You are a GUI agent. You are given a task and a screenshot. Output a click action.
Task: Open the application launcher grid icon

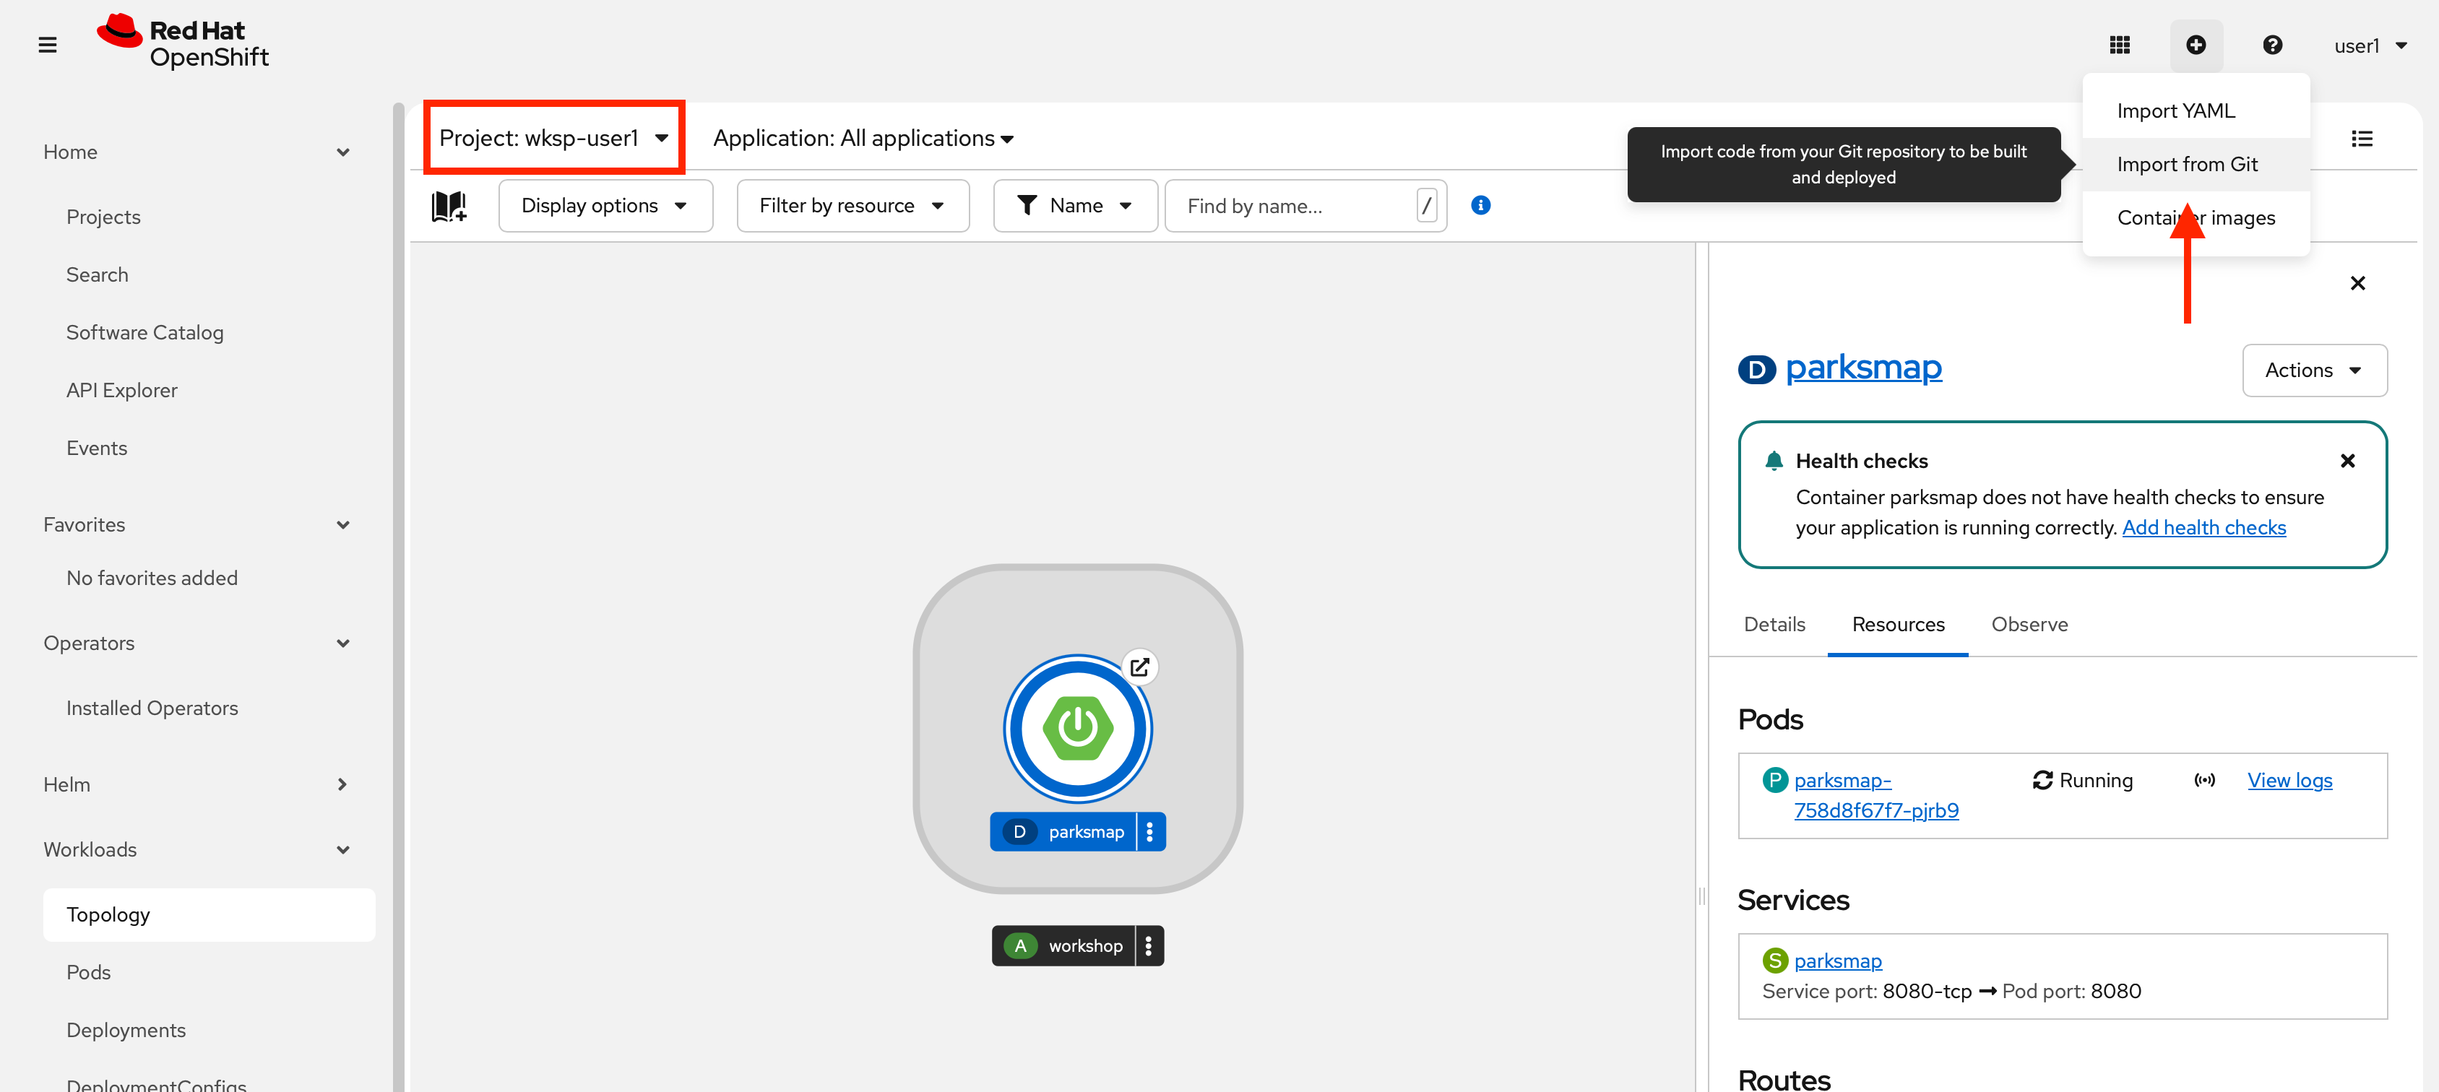pos(2119,45)
